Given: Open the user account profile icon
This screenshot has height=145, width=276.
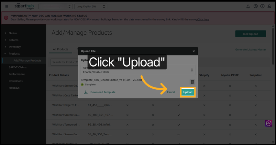Looking at the screenshot, I should click(269, 6).
